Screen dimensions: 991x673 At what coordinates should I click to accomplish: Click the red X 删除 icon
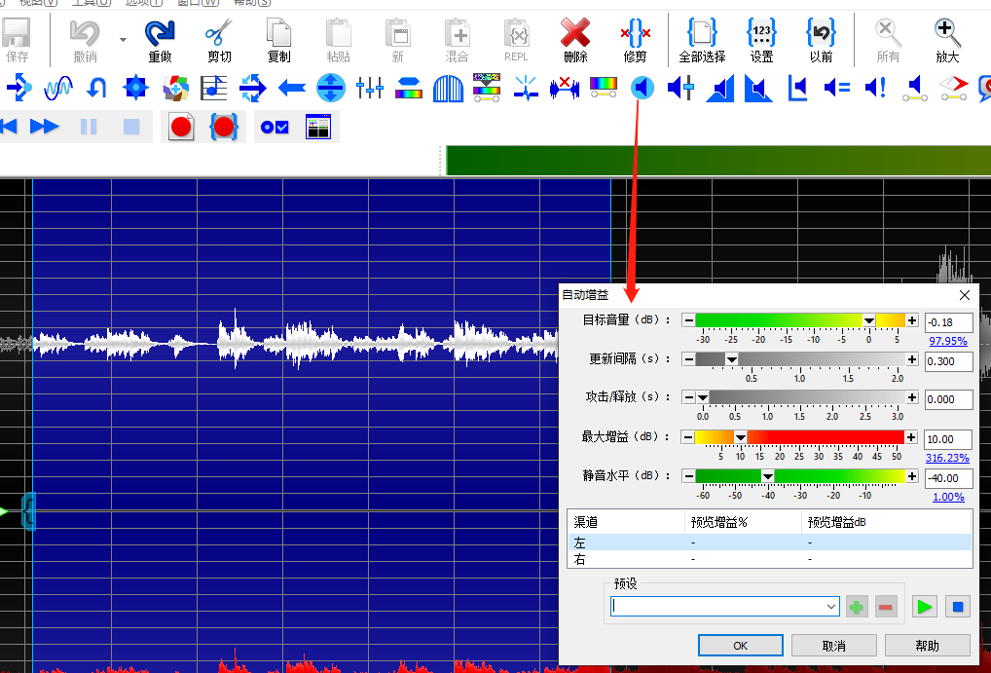coord(575,34)
